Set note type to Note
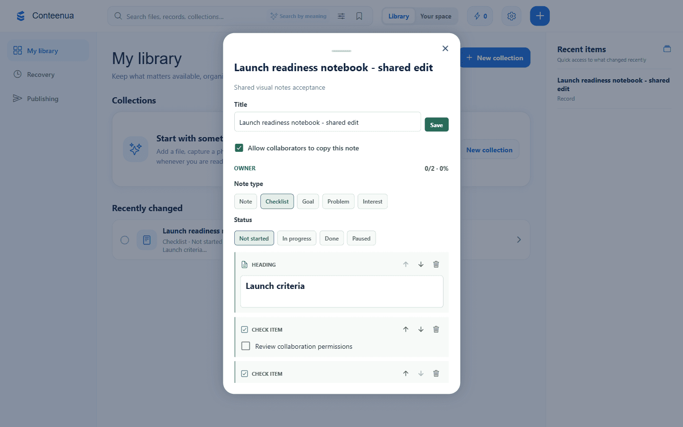 pos(246,202)
